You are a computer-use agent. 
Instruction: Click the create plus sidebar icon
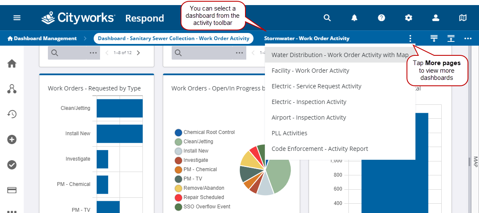click(12, 139)
